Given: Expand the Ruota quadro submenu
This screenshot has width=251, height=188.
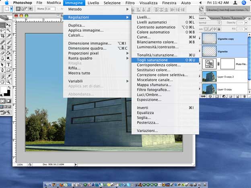Looking at the screenshot, I should [97, 58].
